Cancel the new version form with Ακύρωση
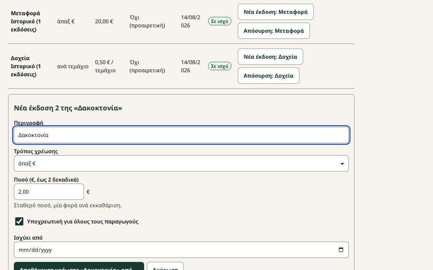Viewport: 433px width, 270px height. 165,266
